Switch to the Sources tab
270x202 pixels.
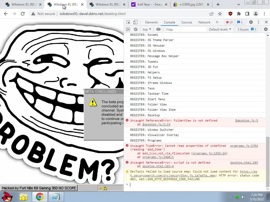click(186, 22)
